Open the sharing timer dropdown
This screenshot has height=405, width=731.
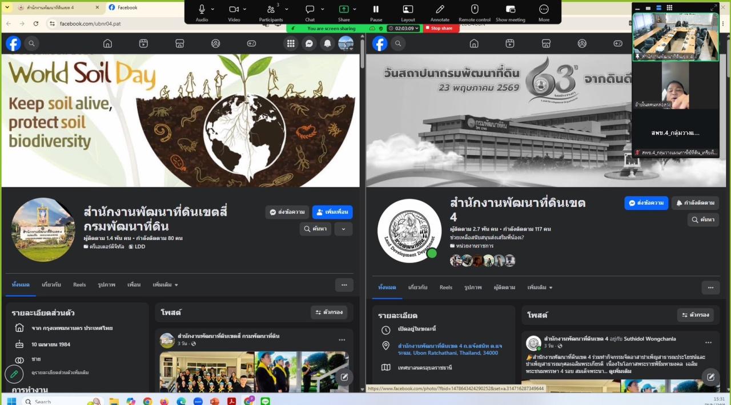[403, 29]
